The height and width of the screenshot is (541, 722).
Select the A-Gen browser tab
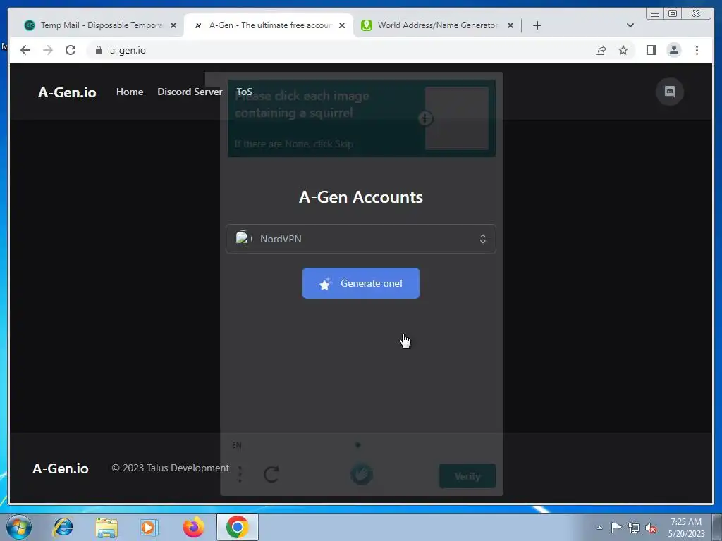[269, 25]
